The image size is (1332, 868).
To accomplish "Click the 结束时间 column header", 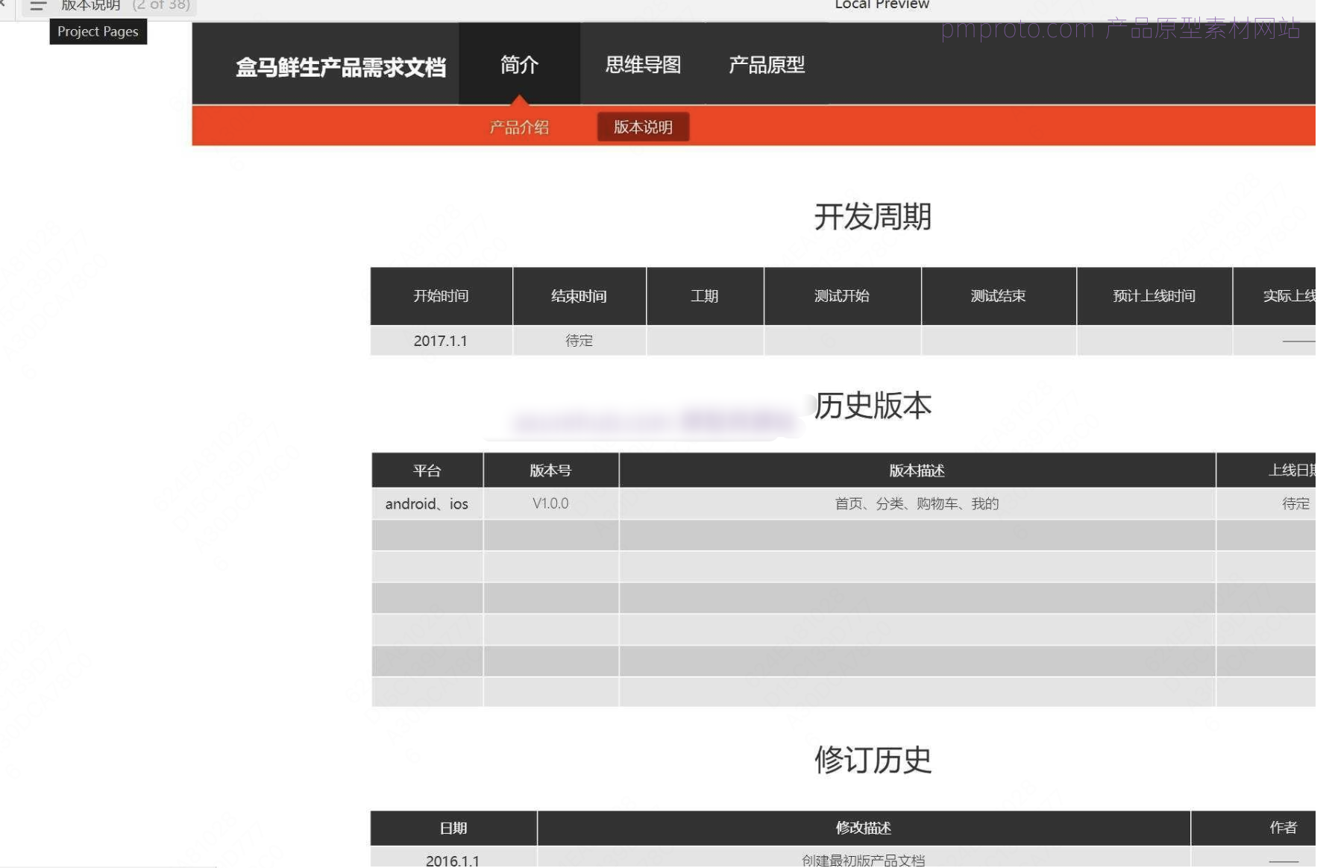I will click(x=579, y=296).
